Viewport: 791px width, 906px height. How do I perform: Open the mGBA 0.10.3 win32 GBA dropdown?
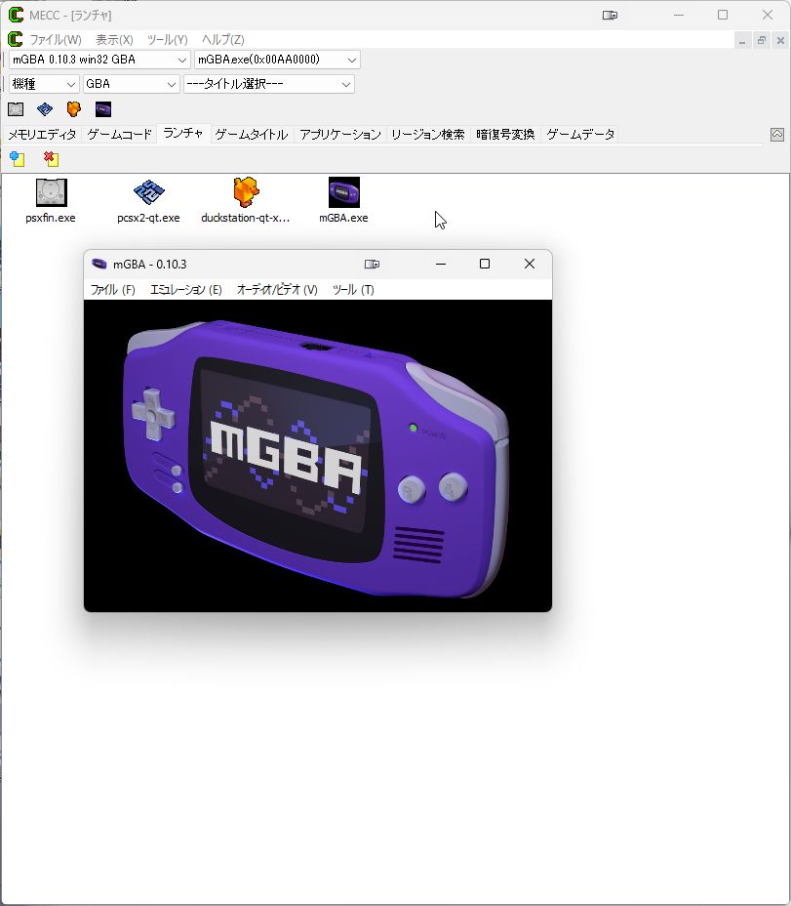pos(99,60)
